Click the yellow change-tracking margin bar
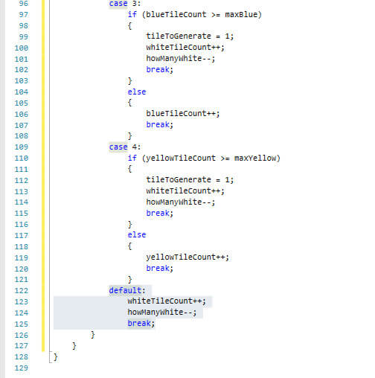This screenshot has width=375, height=378. (43, 176)
